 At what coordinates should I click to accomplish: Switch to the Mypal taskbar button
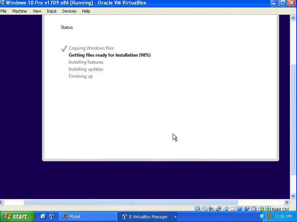(88, 217)
